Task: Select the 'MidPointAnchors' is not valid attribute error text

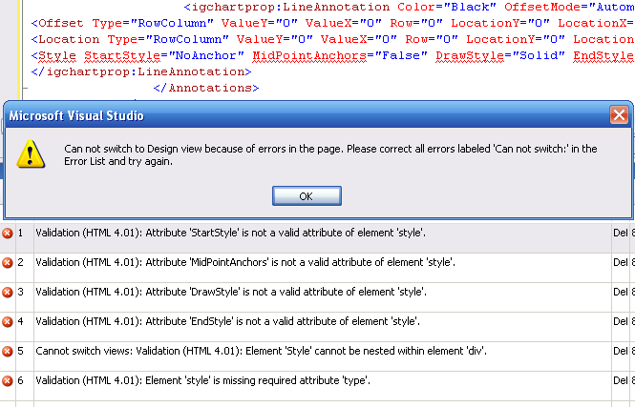Action: tap(245, 262)
